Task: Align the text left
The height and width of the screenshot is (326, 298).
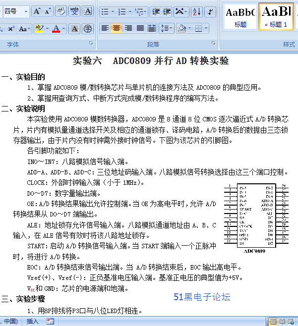Action: click(105, 28)
